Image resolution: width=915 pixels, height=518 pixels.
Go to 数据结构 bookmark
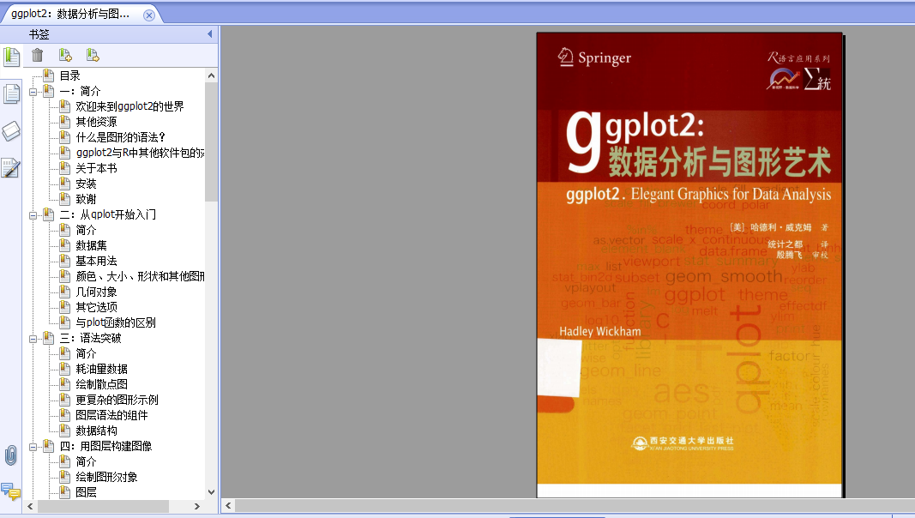tap(96, 431)
